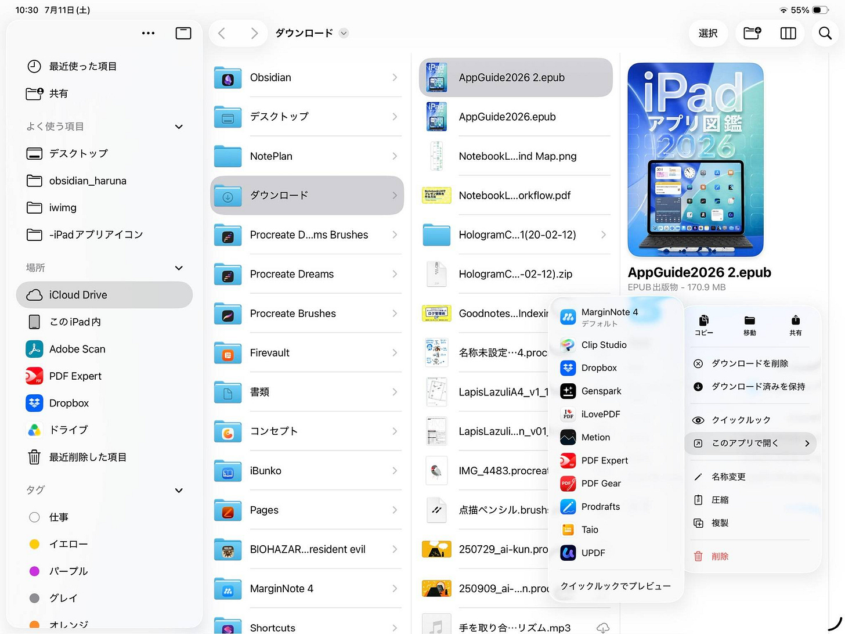This screenshot has width=845, height=634.
Task: Go forward with the right arrow
Action: pos(254,33)
